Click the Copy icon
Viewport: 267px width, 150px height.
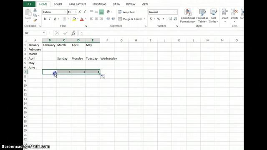[35, 15]
